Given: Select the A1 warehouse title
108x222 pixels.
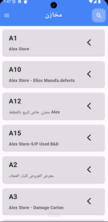Looking at the screenshot, I should [13, 38].
